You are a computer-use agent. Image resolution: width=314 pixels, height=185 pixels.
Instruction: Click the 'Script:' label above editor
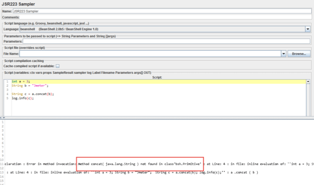157,77
